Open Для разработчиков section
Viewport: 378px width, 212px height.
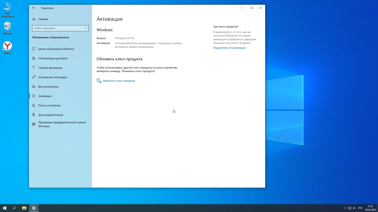[x=60, y=115]
